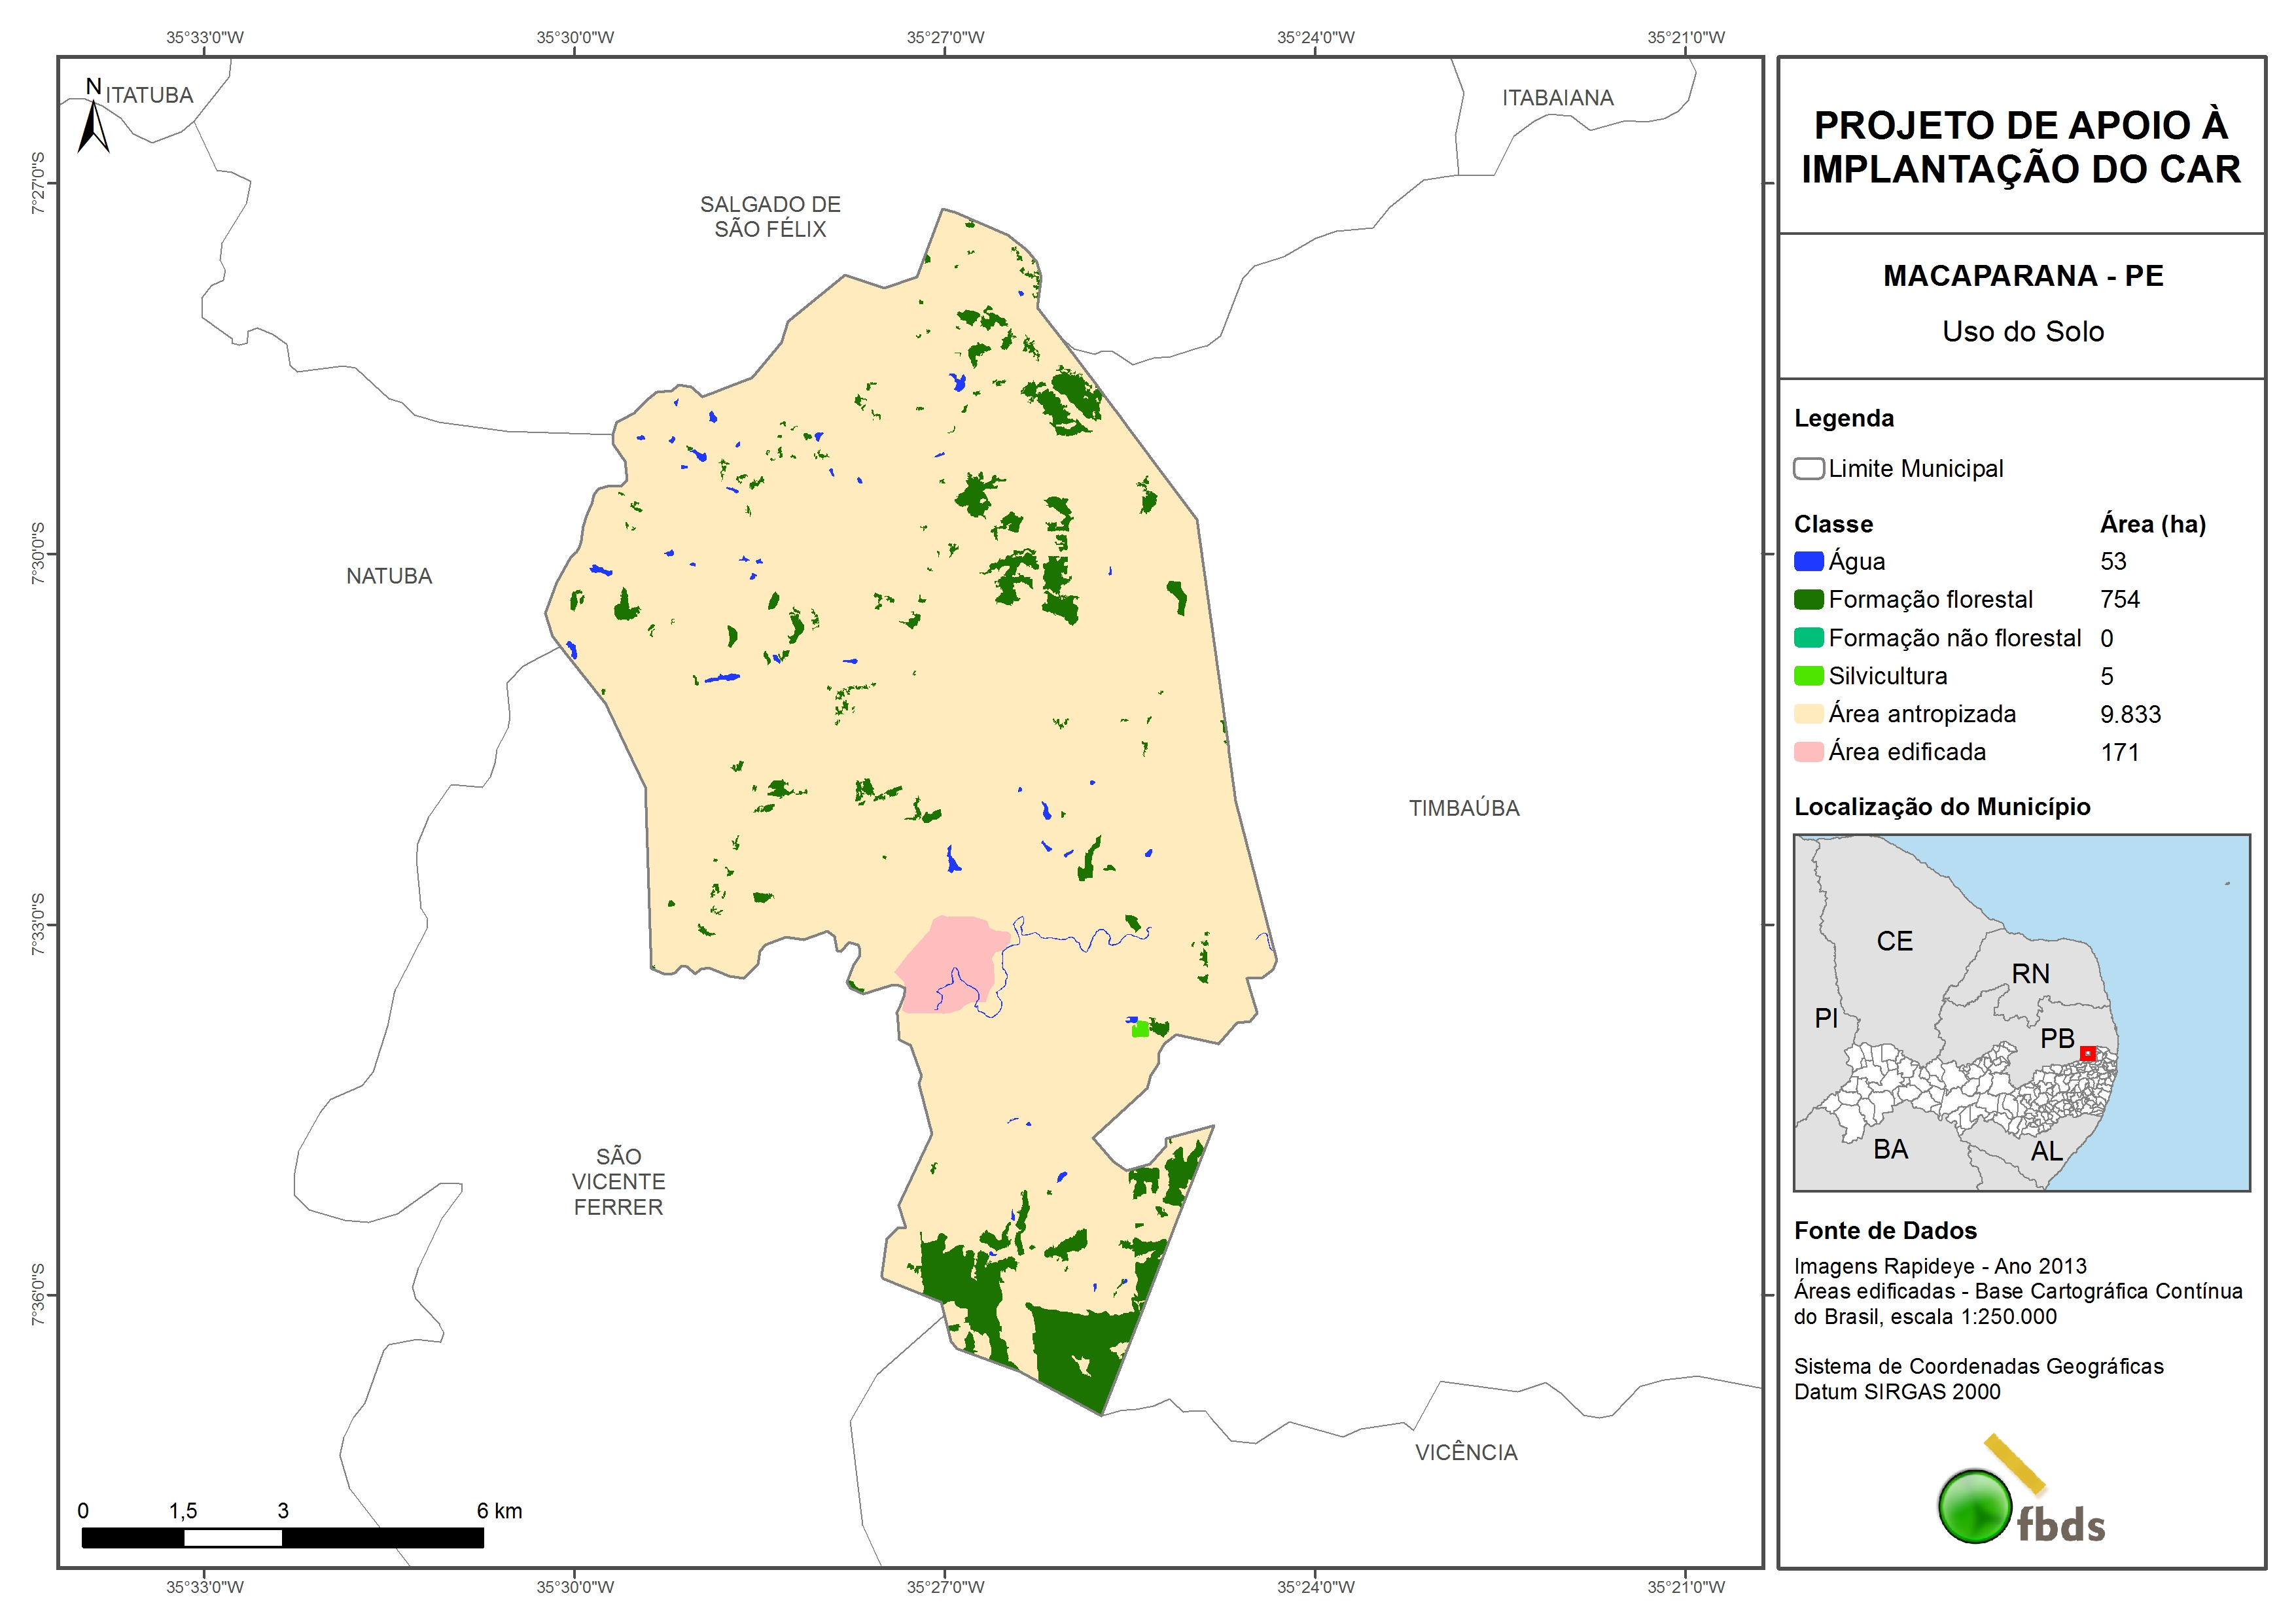Click the red municipality marker in locator map
This screenshot has width=2296, height=1623.
(x=2087, y=1053)
